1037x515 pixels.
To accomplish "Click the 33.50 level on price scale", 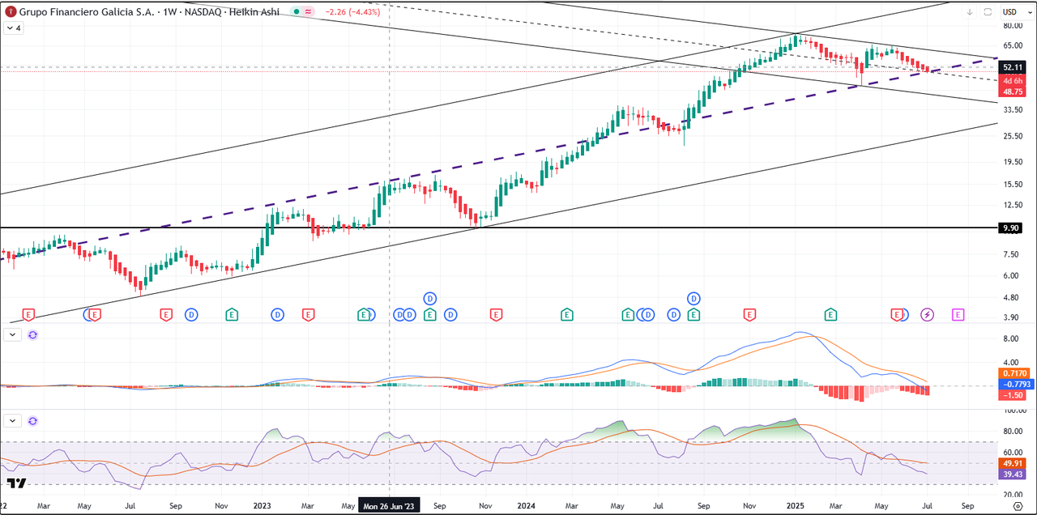I will (x=1012, y=109).
